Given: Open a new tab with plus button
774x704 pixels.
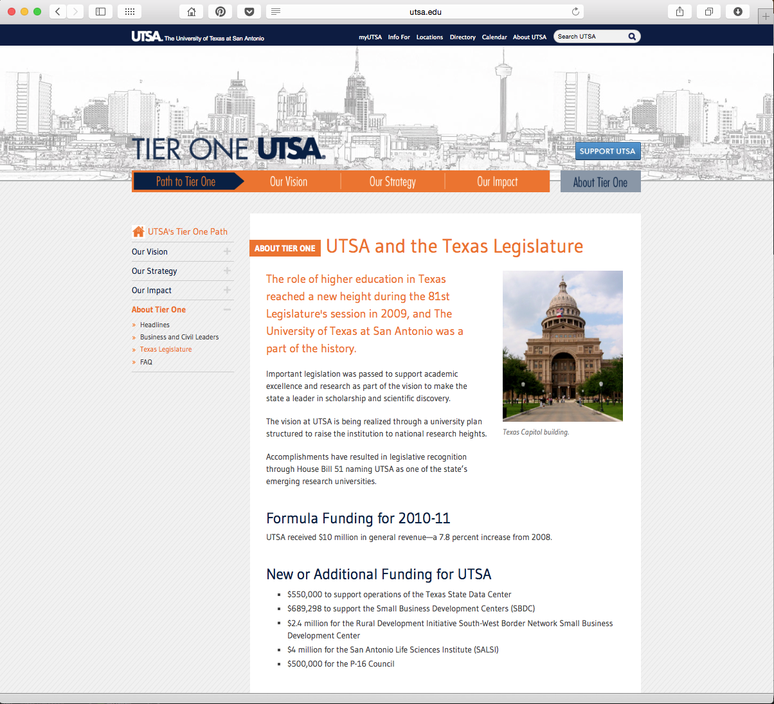Looking at the screenshot, I should coord(765,16).
